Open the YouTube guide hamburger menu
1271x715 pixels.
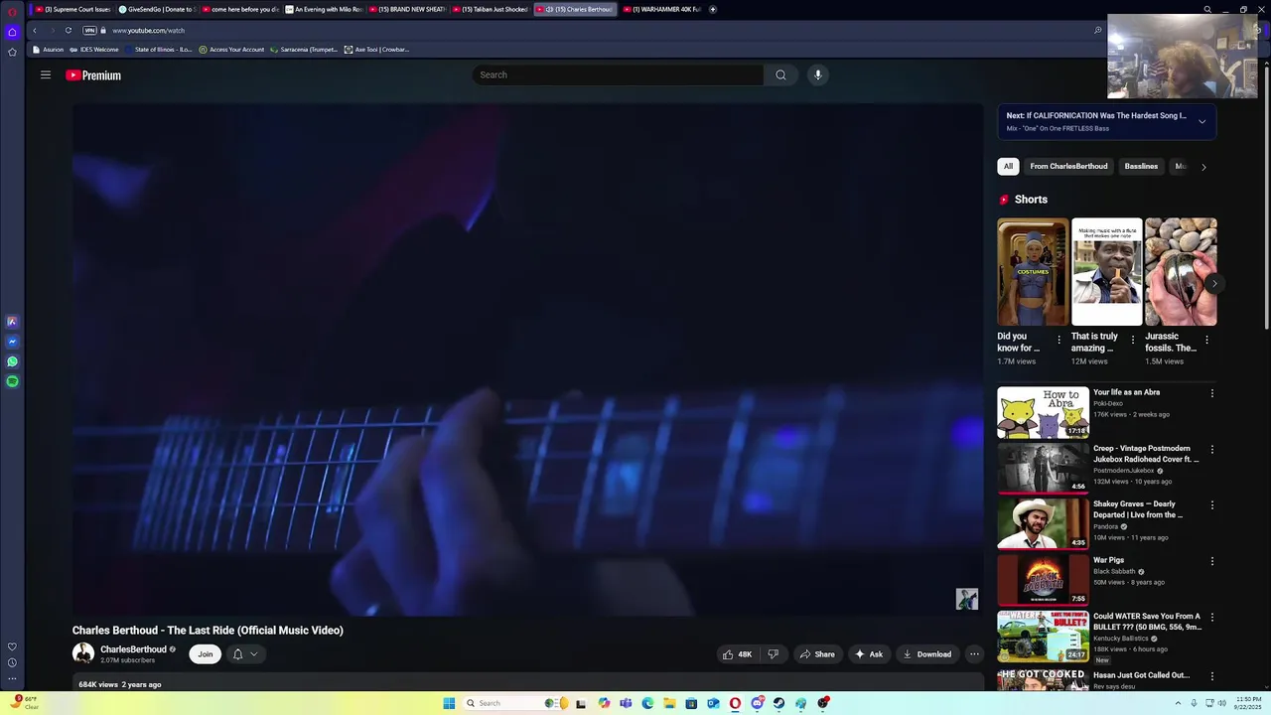point(46,74)
